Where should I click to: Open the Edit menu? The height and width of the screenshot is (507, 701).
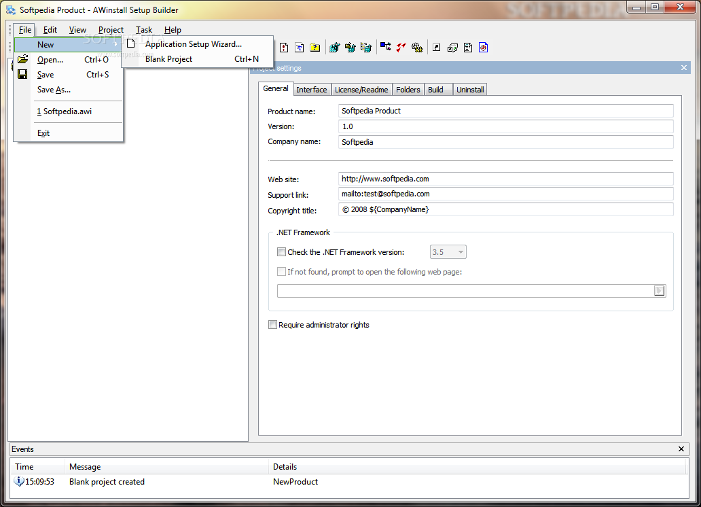[x=50, y=29]
